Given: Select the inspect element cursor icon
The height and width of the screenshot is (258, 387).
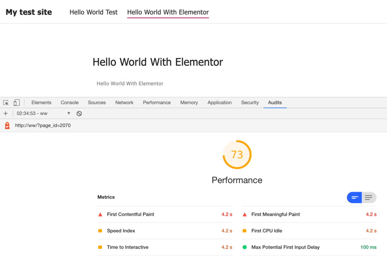Looking at the screenshot, I should pos(6,103).
